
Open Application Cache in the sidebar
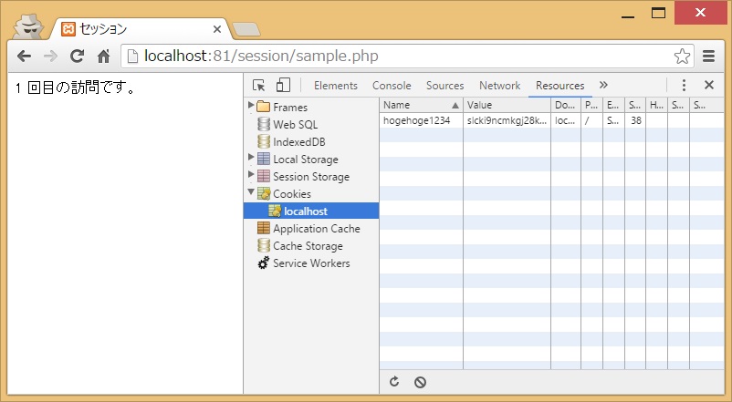coord(317,229)
